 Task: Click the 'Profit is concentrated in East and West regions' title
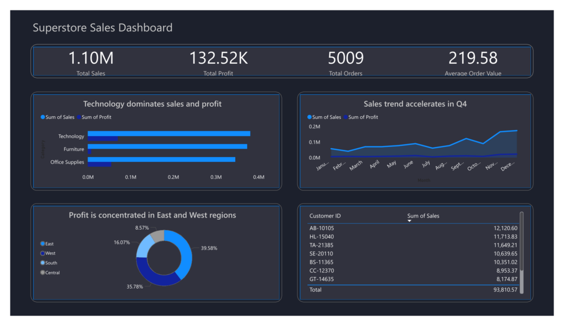[x=153, y=215]
